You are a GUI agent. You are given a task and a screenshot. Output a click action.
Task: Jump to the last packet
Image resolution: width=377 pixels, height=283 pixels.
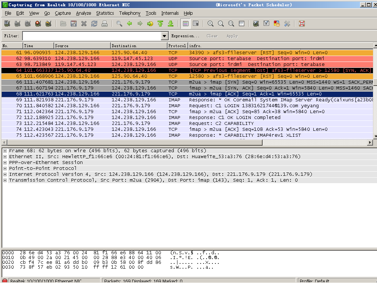[x=171, y=24]
